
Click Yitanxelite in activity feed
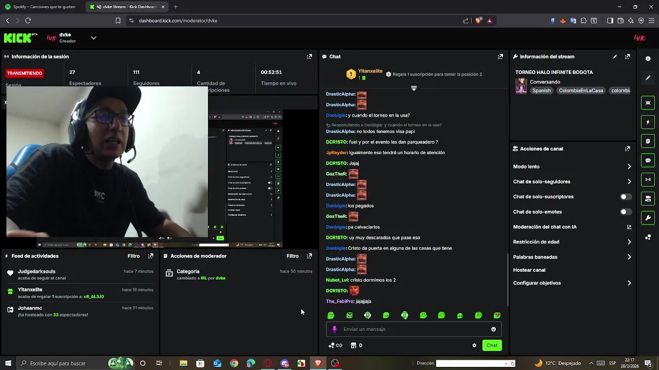pos(30,290)
